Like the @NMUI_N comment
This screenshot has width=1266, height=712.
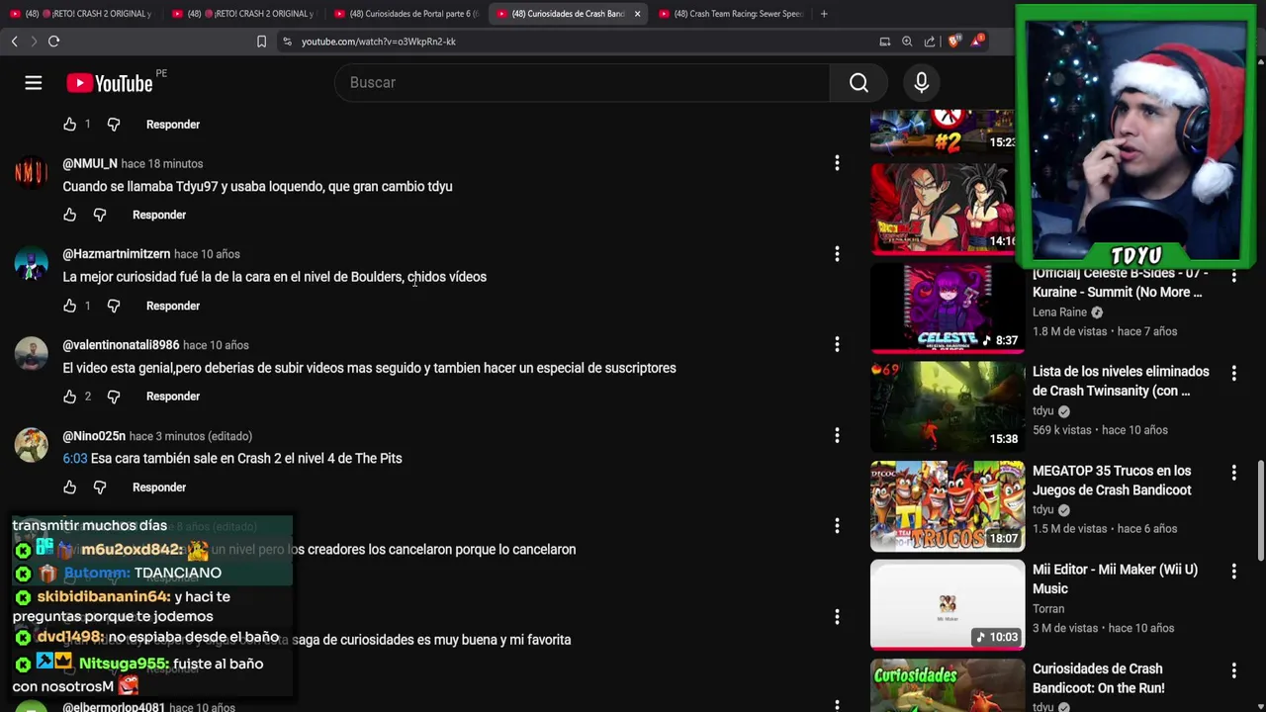69,215
